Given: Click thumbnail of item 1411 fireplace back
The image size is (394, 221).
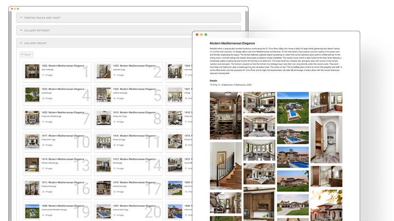Looking at the screenshot, I should click(32, 188).
